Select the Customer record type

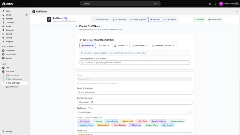121,46
